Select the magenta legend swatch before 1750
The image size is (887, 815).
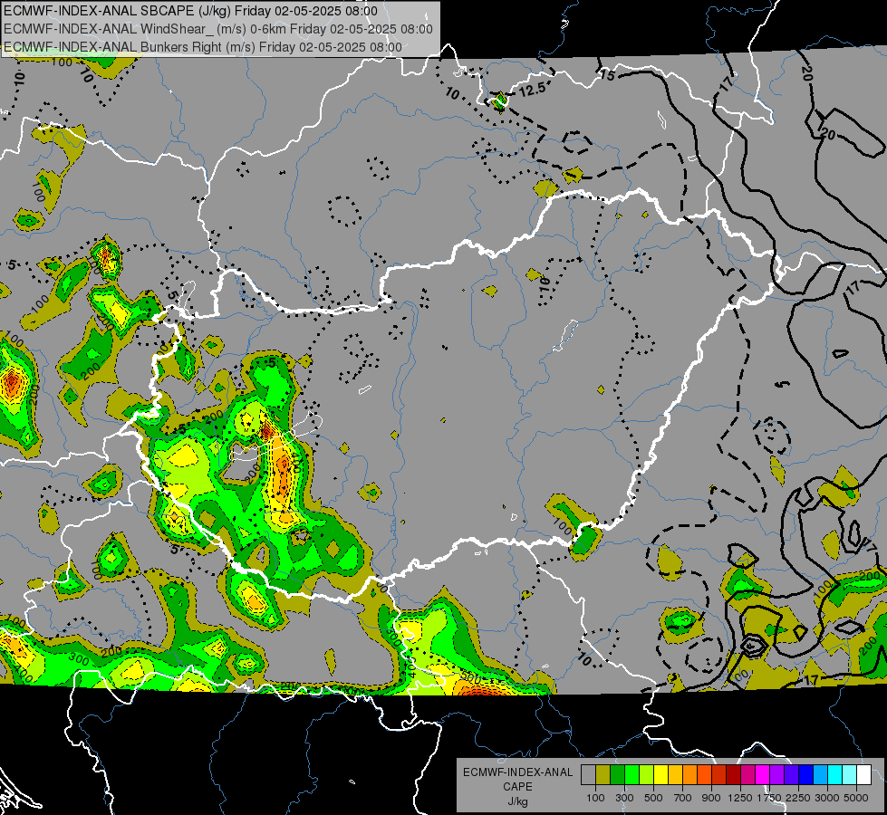pos(762,775)
